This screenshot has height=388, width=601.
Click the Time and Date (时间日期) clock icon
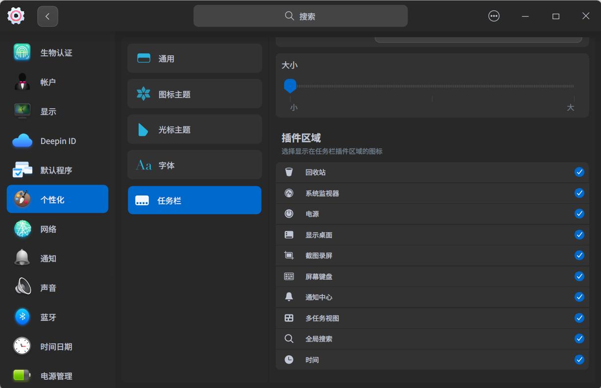22,346
